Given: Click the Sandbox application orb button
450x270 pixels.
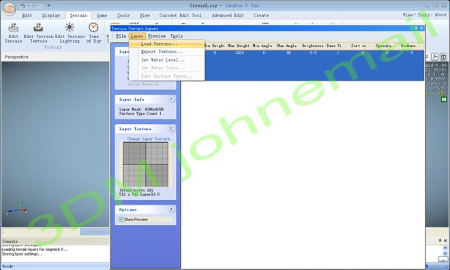Looking at the screenshot, I should point(9,9).
